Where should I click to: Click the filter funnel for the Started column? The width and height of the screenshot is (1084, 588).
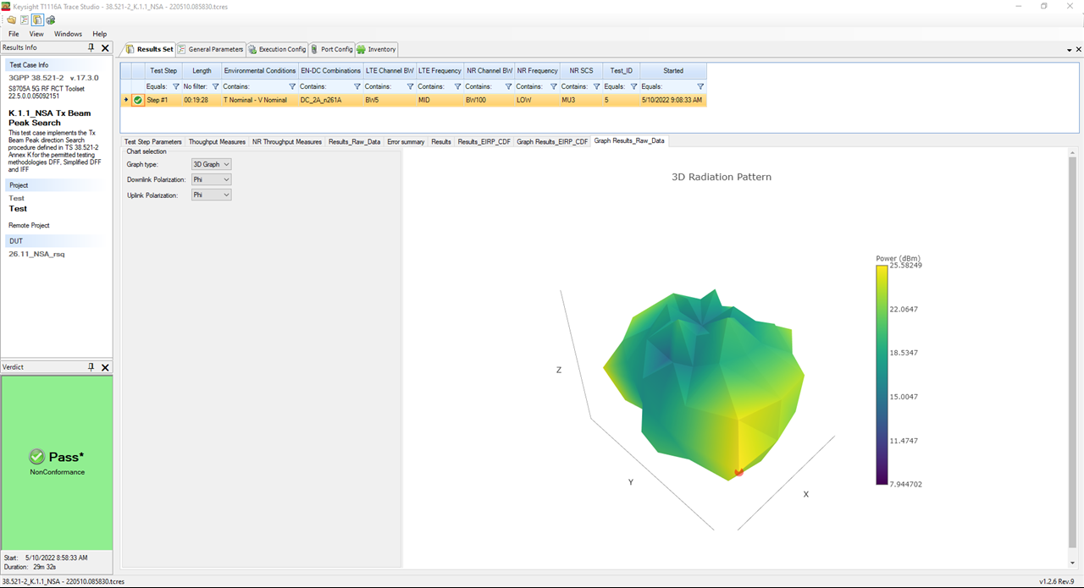(700, 86)
